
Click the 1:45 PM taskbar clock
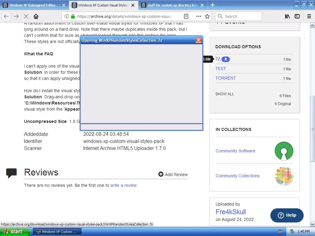tap(304, 232)
